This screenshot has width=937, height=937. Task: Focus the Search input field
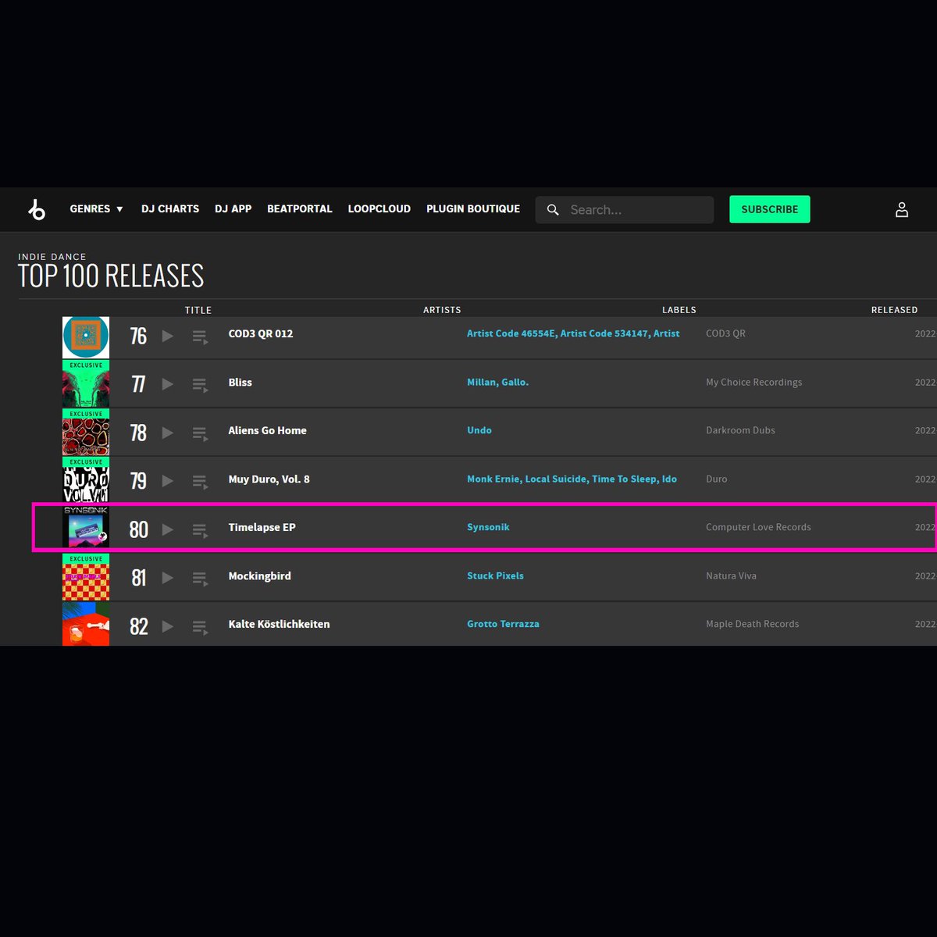coord(625,209)
